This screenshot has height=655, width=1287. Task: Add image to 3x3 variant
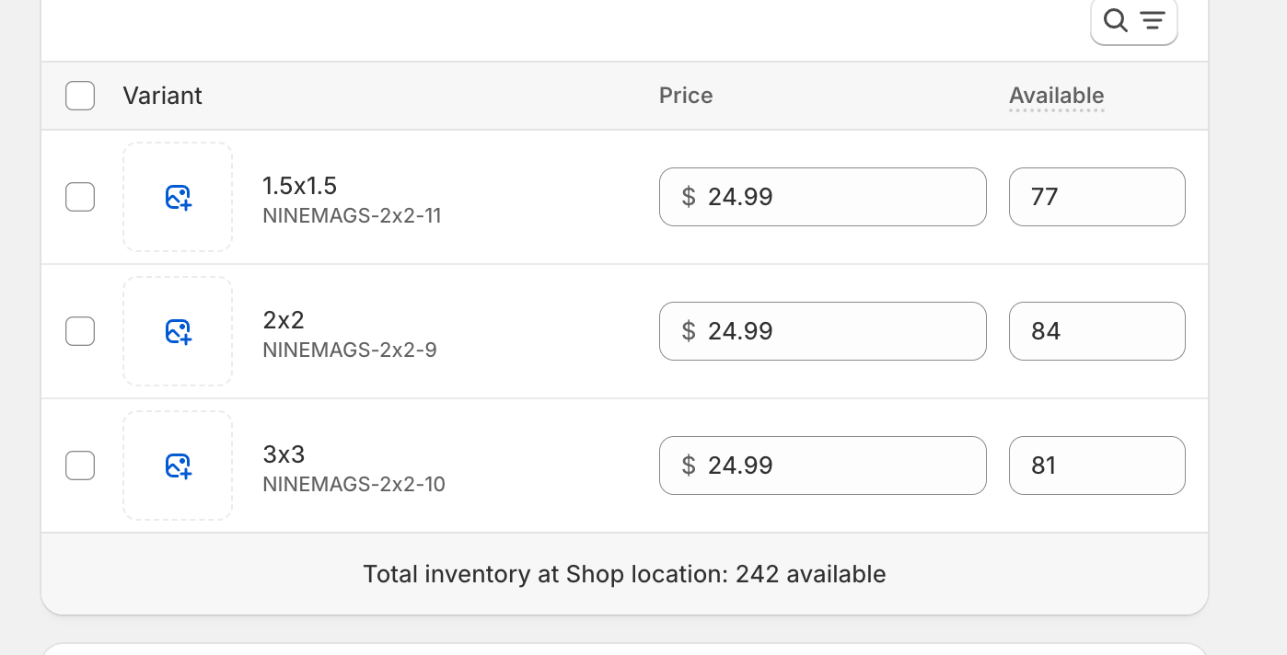click(178, 465)
